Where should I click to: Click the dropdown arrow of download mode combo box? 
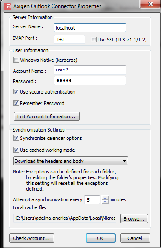124,161
